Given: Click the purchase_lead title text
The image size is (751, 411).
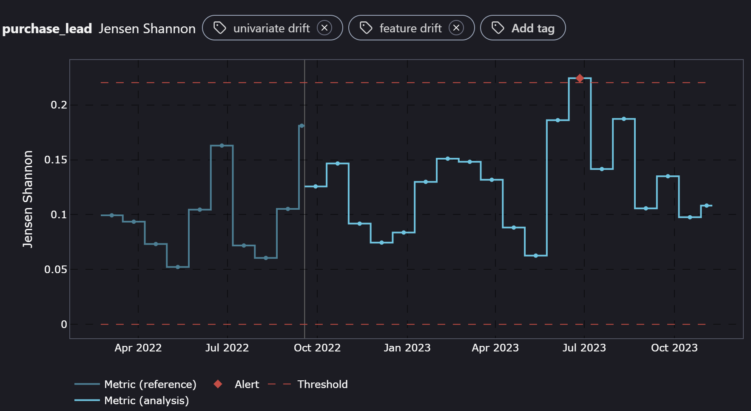Looking at the screenshot, I should point(47,29).
